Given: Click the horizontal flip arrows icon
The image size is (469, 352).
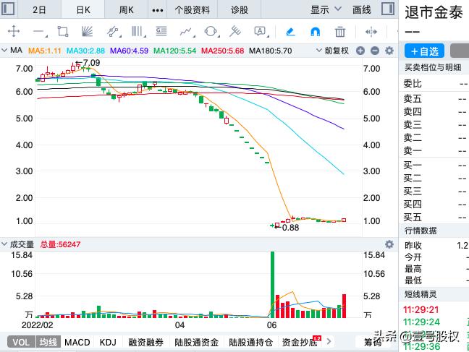Looking at the screenshot, I should pos(371,31).
